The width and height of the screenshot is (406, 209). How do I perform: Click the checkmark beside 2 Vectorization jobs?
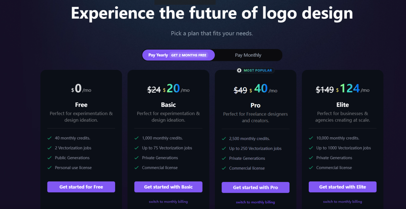49,148
